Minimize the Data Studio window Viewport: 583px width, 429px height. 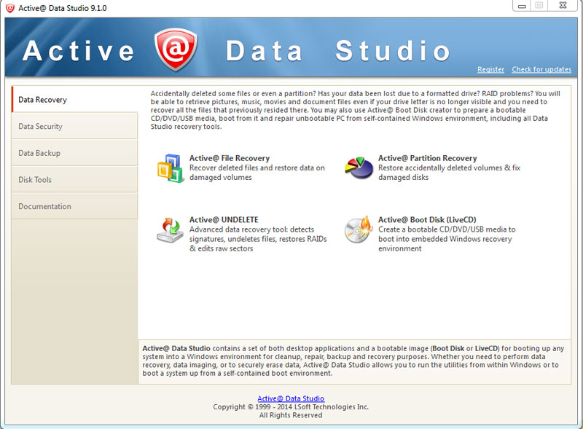[x=522, y=6]
